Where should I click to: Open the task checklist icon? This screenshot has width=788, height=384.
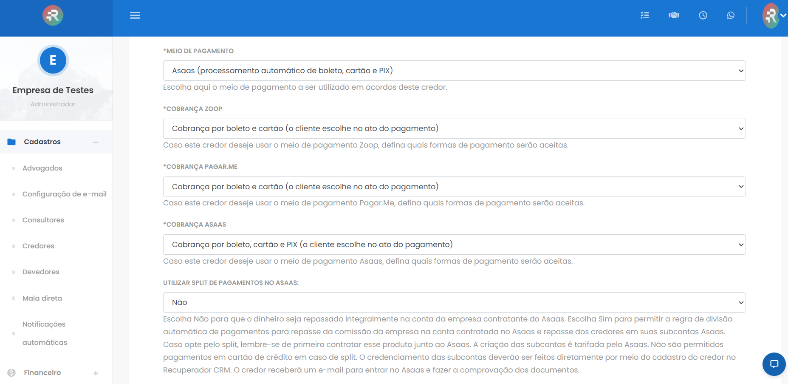tap(644, 15)
